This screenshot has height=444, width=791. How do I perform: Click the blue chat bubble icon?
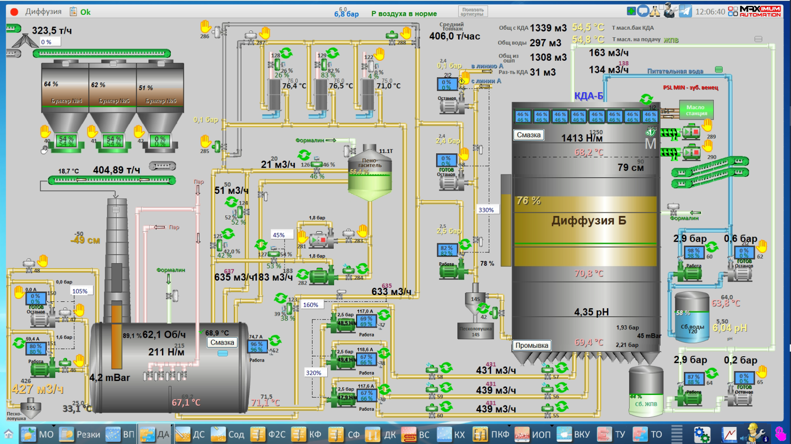643,11
